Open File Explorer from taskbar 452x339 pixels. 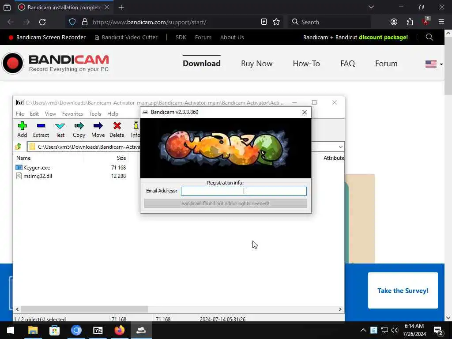[x=33, y=330]
